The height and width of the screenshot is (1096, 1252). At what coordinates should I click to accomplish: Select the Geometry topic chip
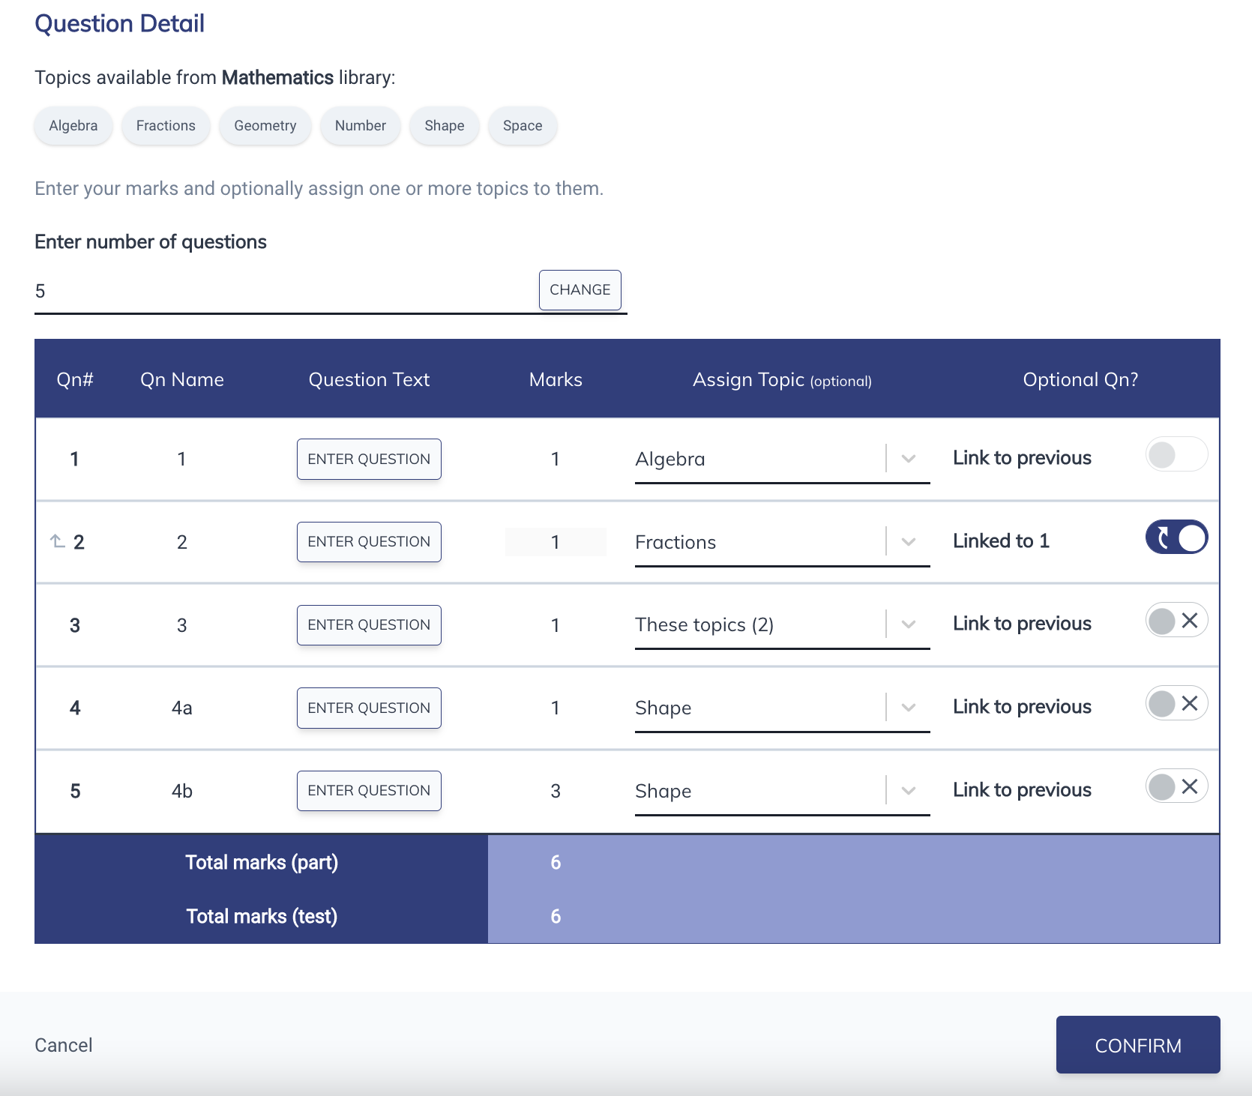pos(265,125)
